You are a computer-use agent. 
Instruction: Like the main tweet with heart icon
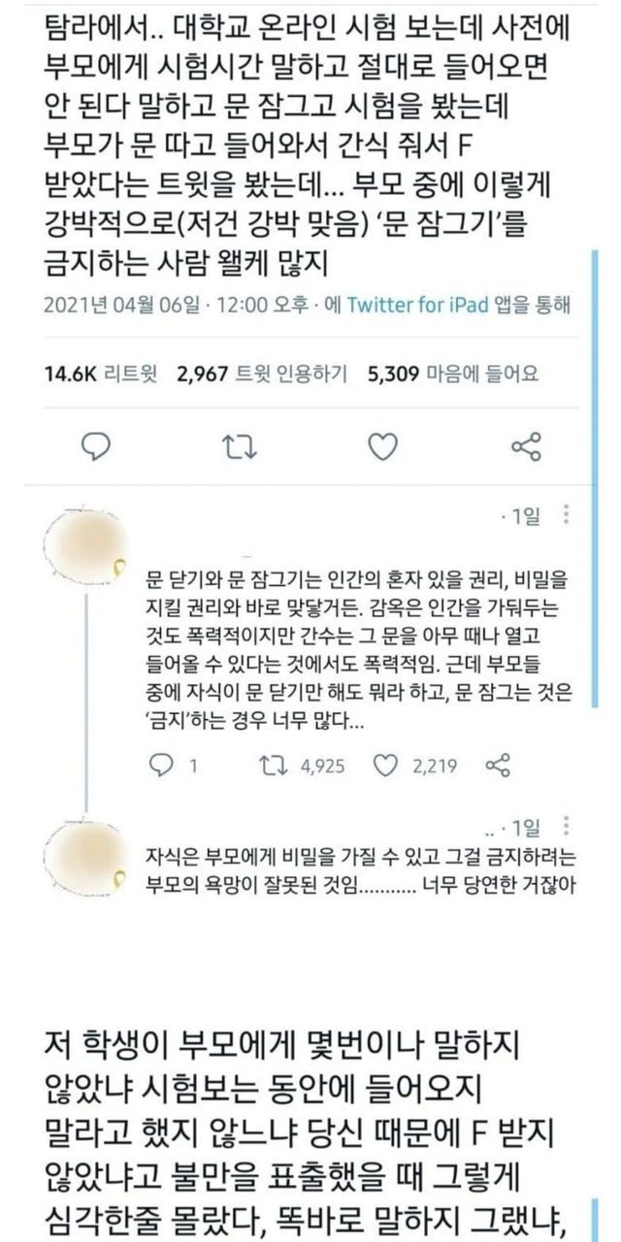384,447
